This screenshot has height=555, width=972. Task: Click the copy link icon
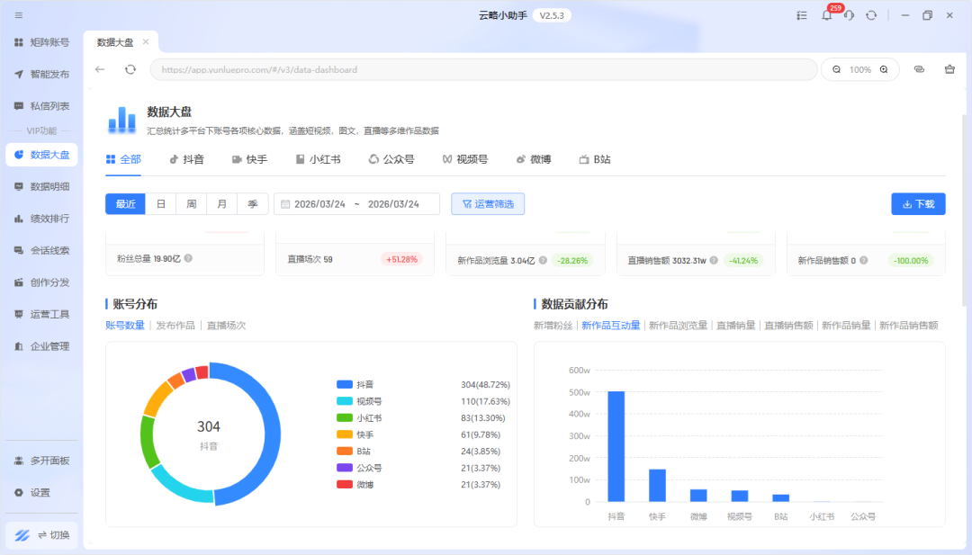coord(919,69)
